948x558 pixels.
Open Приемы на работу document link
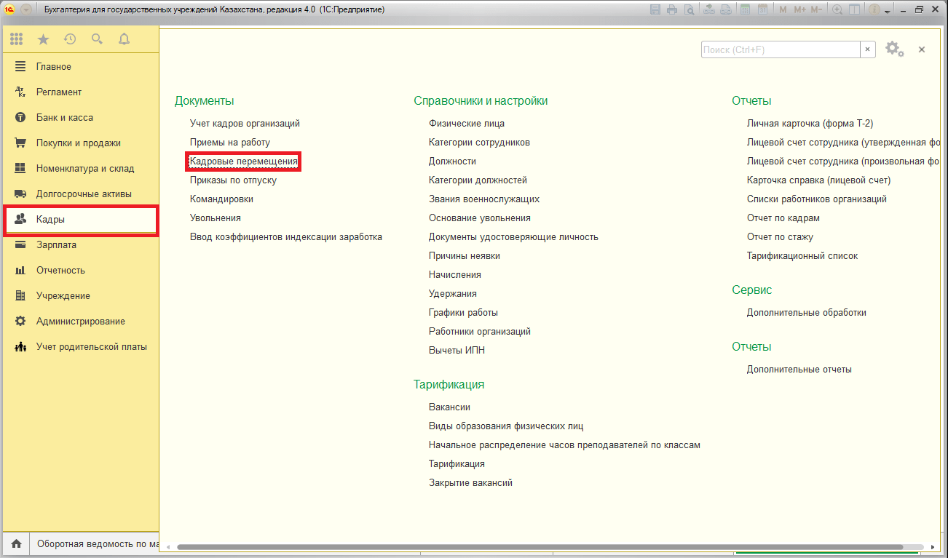coord(229,143)
